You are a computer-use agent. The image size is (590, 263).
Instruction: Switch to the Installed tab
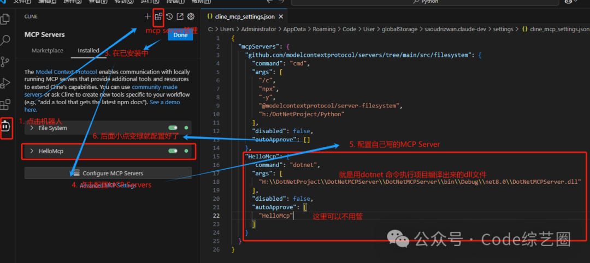click(x=88, y=50)
